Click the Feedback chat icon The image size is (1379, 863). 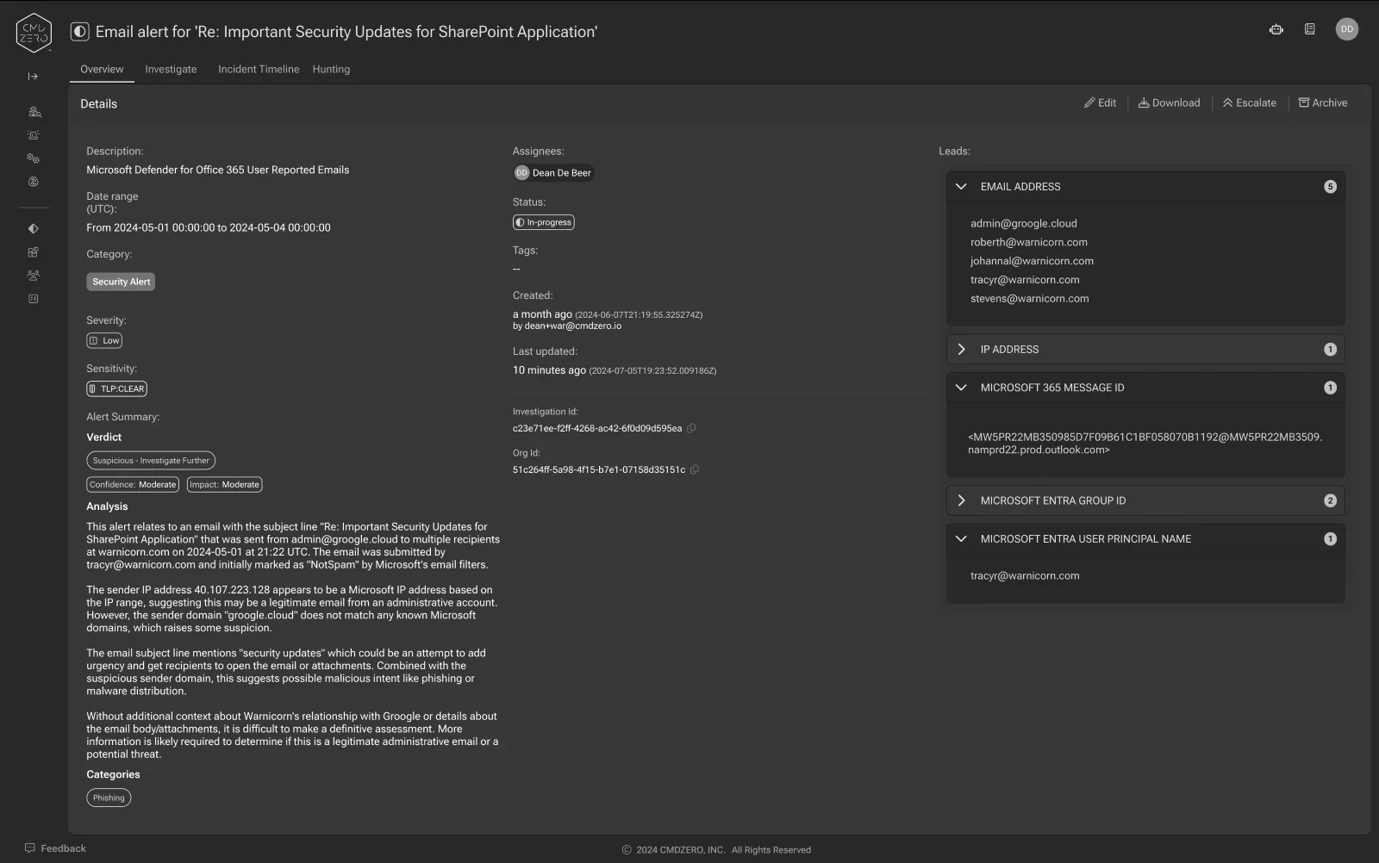30,848
